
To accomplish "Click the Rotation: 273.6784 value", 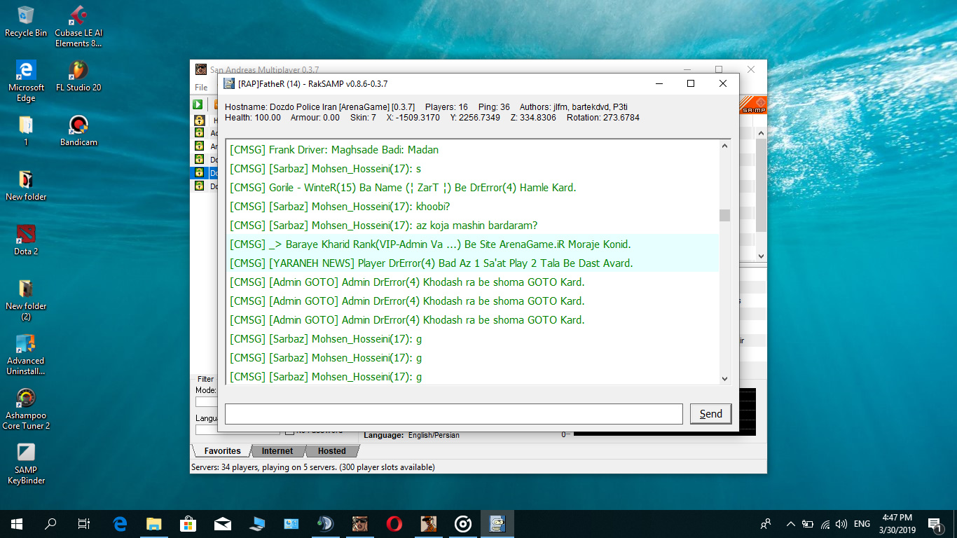I will (x=603, y=118).
